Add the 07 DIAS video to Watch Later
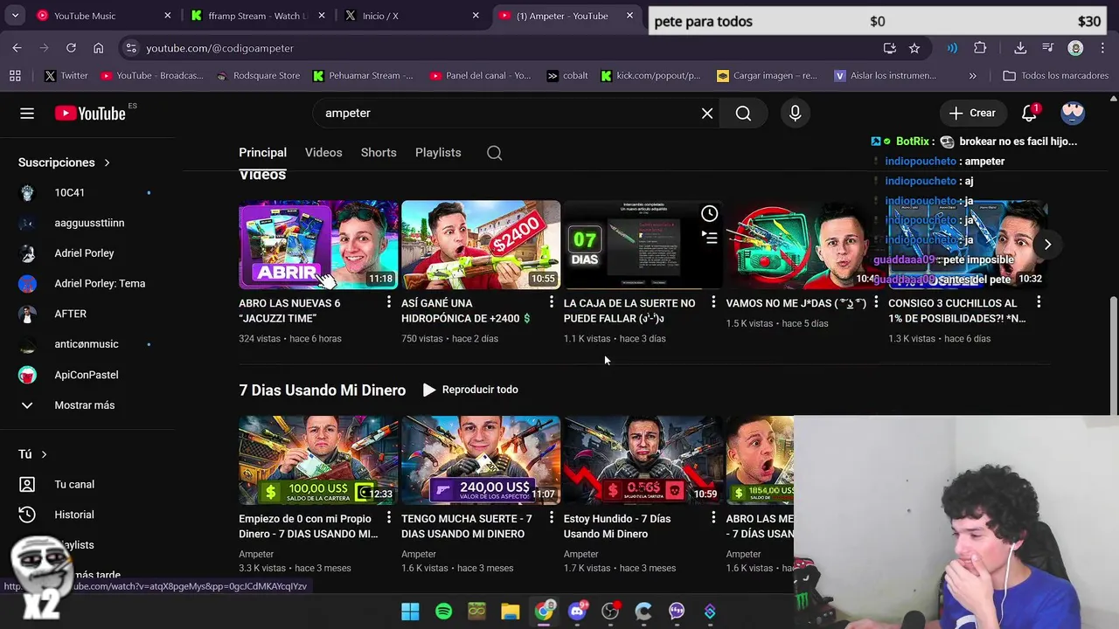Image resolution: width=1119 pixels, height=629 pixels. click(x=709, y=213)
